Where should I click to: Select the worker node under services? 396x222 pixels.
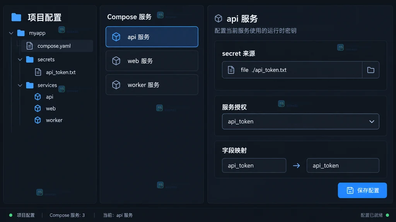point(54,120)
